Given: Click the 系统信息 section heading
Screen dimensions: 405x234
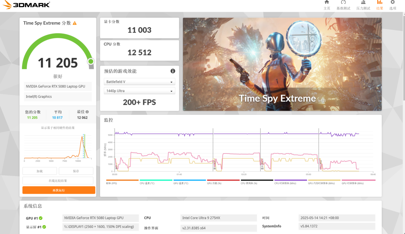Looking at the screenshot, I should (x=33, y=206).
